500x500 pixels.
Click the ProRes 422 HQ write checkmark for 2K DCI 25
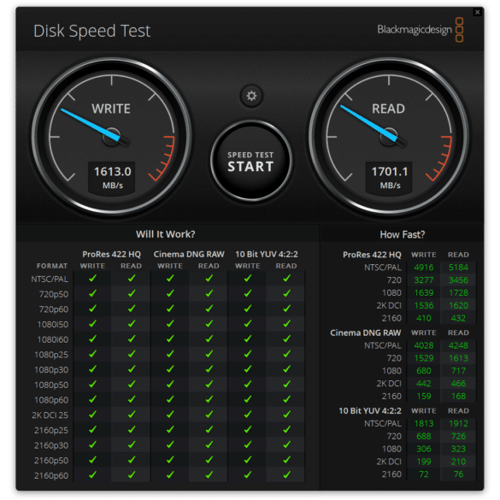tap(92, 415)
